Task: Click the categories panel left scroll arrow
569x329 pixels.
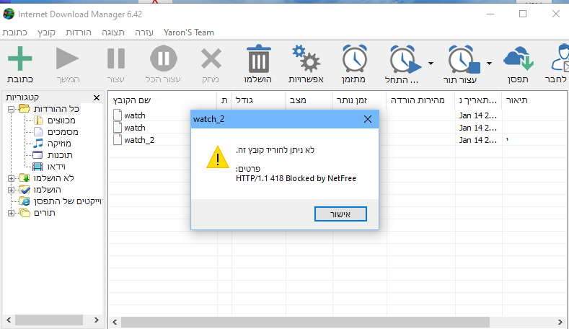Action: [9, 320]
